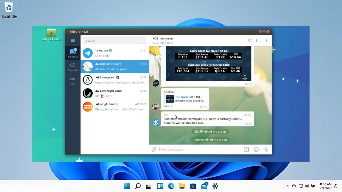Open the Windows Start menu
Viewport: 342px width, 192px height.
127,186
